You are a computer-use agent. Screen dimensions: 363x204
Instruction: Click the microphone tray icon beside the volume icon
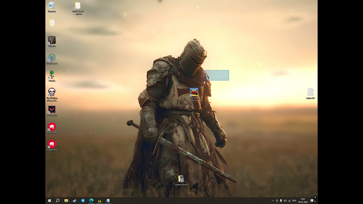pos(281,201)
